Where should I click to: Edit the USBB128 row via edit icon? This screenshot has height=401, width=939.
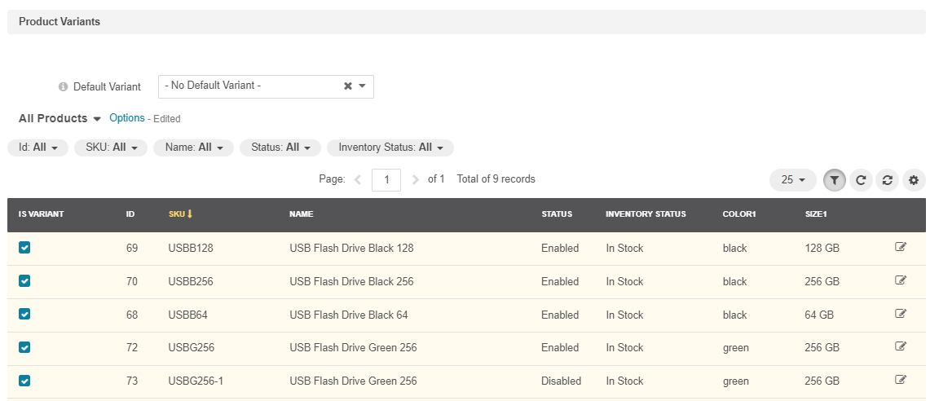(901, 247)
